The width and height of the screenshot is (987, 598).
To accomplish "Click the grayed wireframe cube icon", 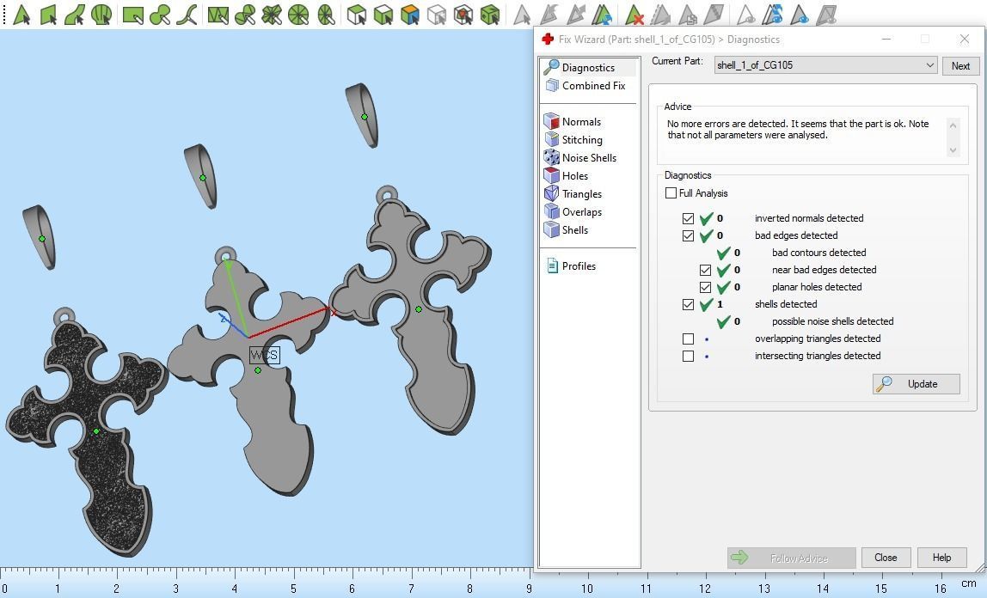I will 436,15.
